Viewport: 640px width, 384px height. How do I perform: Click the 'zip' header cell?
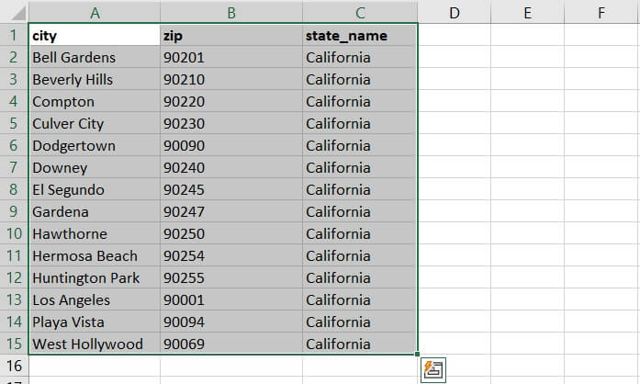[x=231, y=35]
